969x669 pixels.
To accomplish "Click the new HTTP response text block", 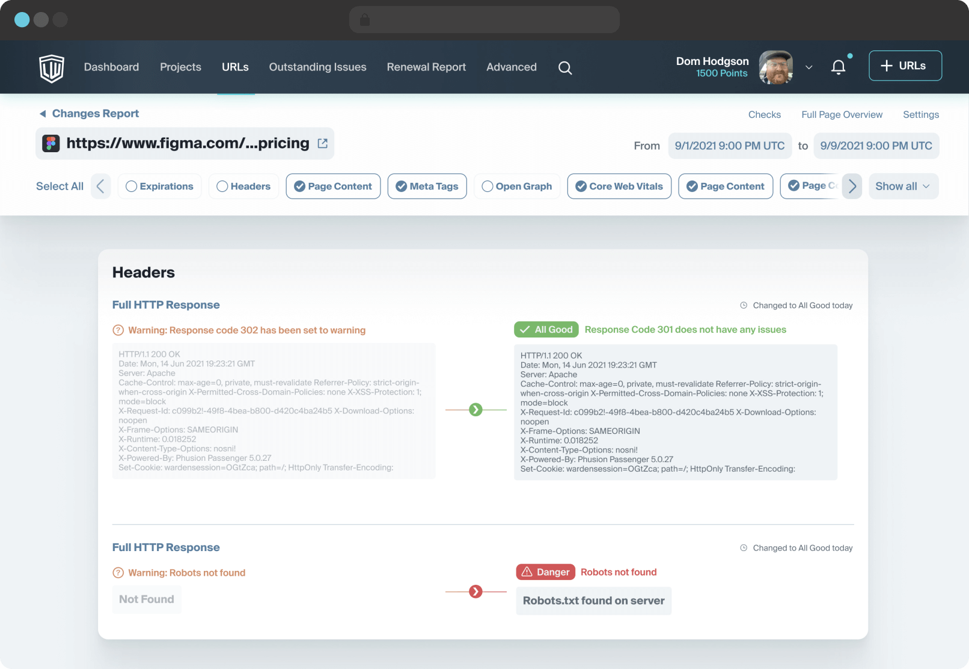I will (676, 412).
